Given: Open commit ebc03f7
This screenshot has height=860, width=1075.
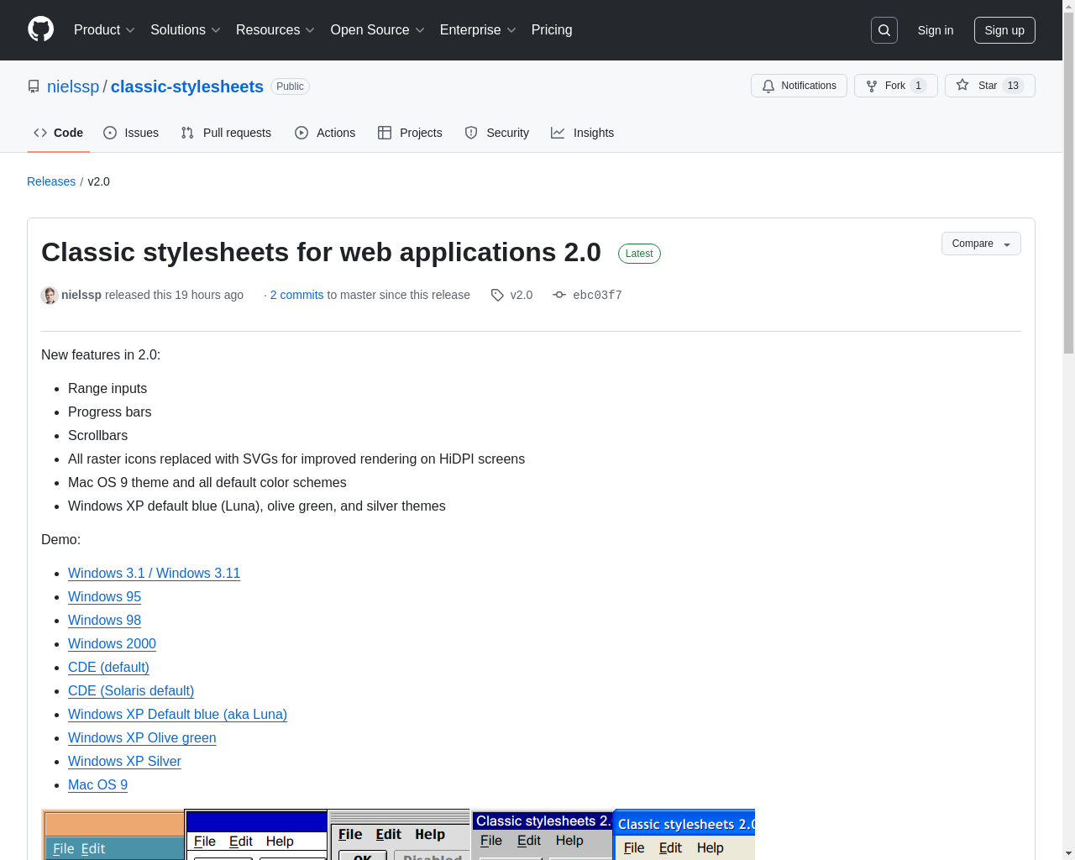Looking at the screenshot, I should pos(597,295).
